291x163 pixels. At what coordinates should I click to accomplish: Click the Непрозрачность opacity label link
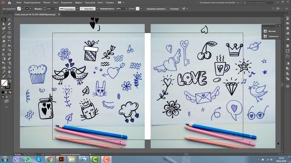point(107,9)
